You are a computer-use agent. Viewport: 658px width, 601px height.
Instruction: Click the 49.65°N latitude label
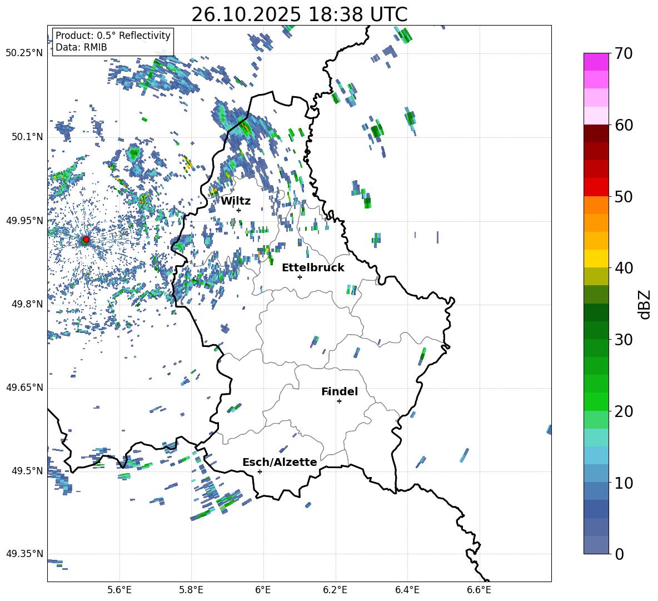click(x=24, y=388)
